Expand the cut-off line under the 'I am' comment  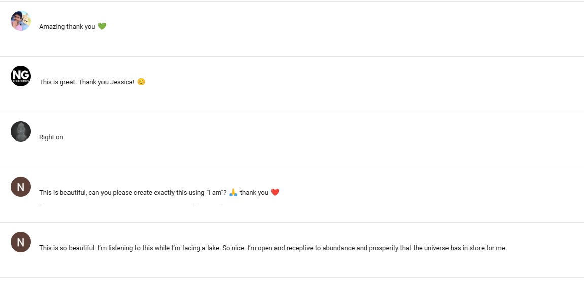131,205
